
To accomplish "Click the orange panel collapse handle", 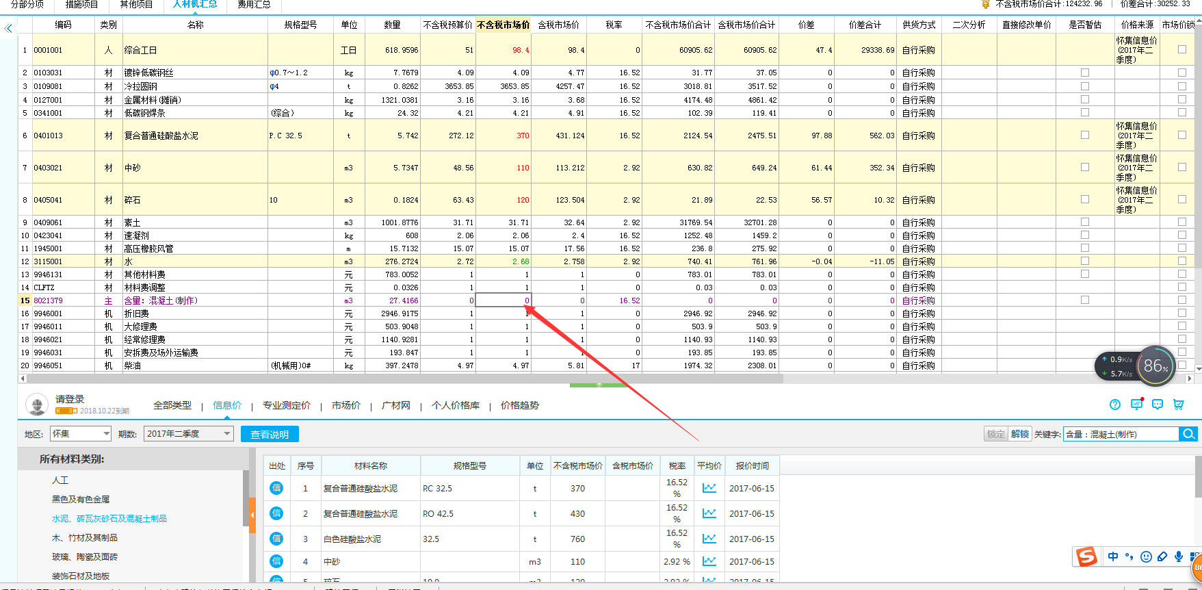I will pyautogui.click(x=252, y=515).
